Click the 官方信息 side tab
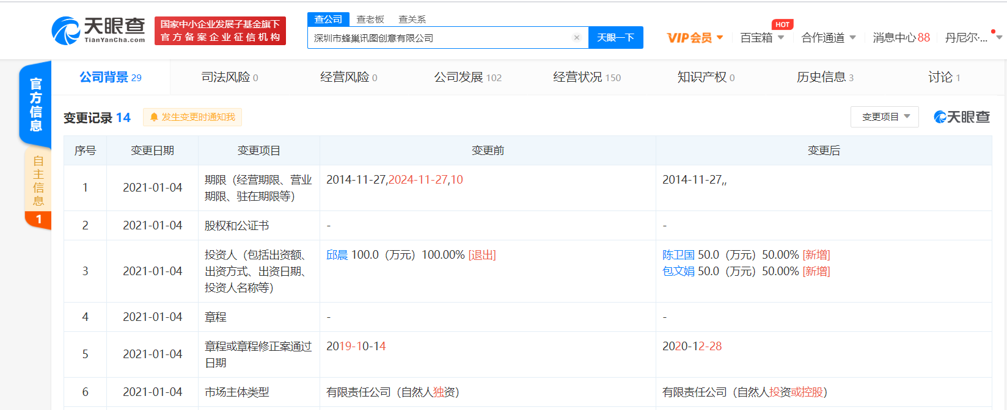Screen dimensions: 1007x410 tap(36, 104)
